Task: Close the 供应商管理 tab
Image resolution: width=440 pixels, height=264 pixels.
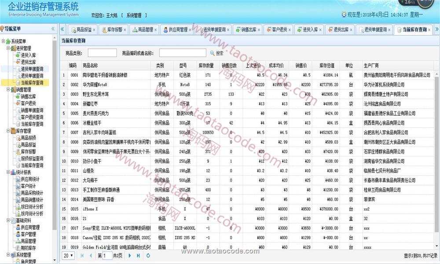Action: [190, 30]
